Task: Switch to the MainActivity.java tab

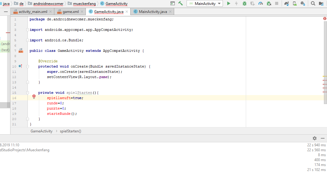Action: pyautogui.click(x=153, y=12)
